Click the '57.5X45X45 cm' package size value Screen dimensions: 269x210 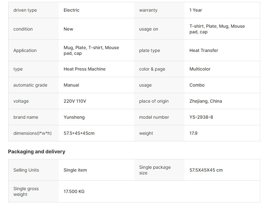206,170
